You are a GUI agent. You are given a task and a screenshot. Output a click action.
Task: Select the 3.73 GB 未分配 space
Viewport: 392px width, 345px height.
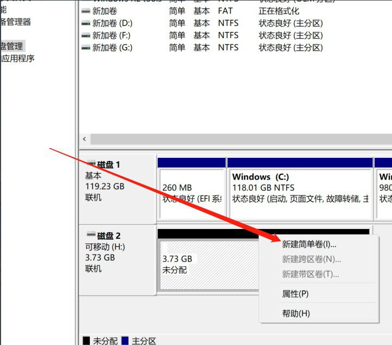pos(209,265)
